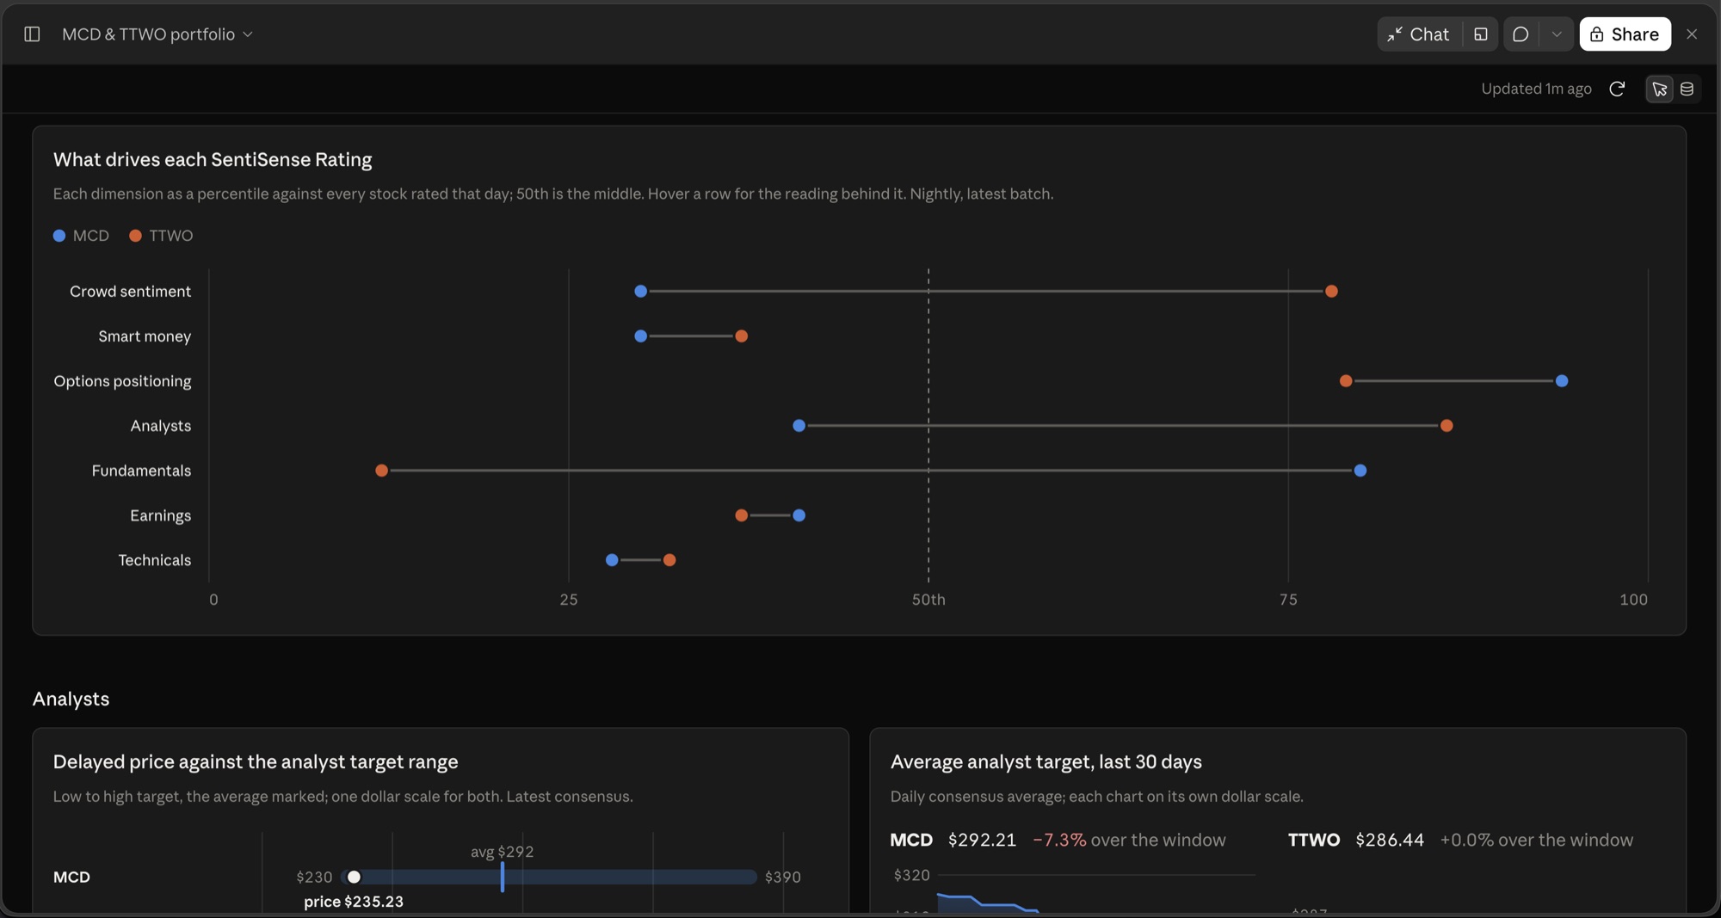1721x918 pixels.
Task: Click MCD's blue dot on Smart money
Action: point(640,336)
